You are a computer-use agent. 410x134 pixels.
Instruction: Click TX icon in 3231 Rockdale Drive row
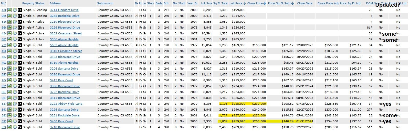(x=19, y=115)
